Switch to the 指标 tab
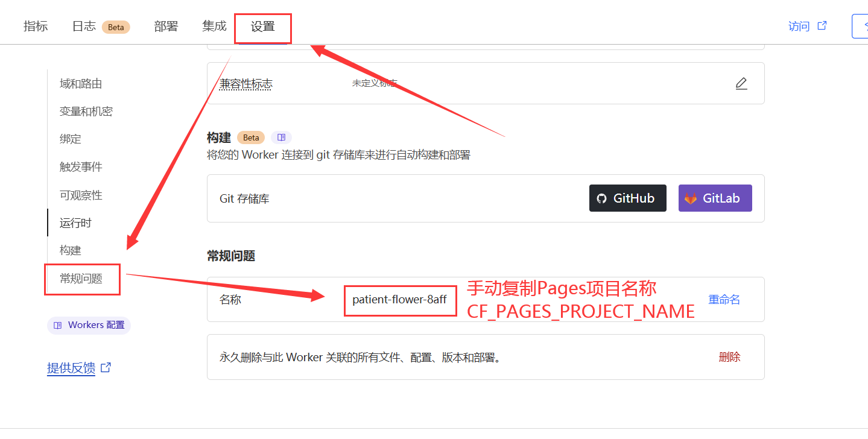The width and height of the screenshot is (868, 439). pyautogui.click(x=35, y=26)
